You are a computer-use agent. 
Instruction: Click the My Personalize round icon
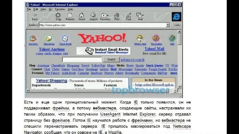tap(156, 38)
